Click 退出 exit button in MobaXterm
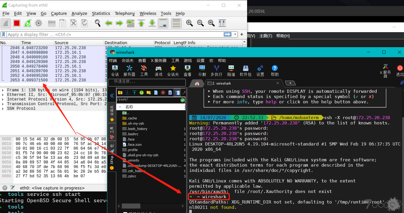Viewport: 404px width, 213px height. (400, 71)
